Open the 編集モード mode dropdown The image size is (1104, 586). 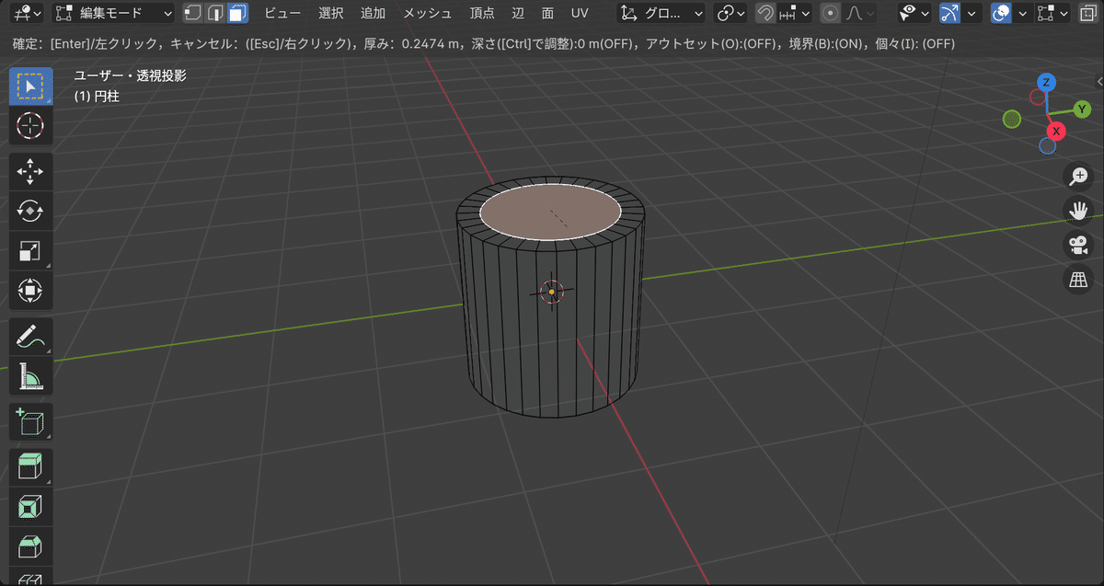point(113,13)
